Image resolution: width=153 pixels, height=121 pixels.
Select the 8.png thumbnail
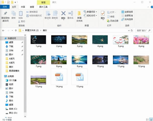59,60
